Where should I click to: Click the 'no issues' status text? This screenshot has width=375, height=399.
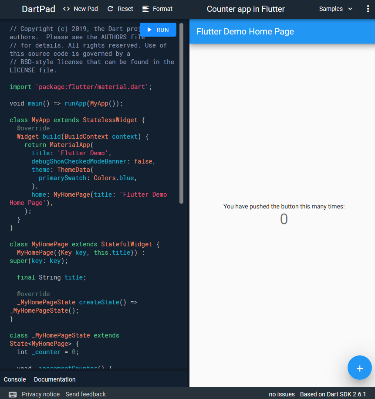pyautogui.click(x=282, y=394)
